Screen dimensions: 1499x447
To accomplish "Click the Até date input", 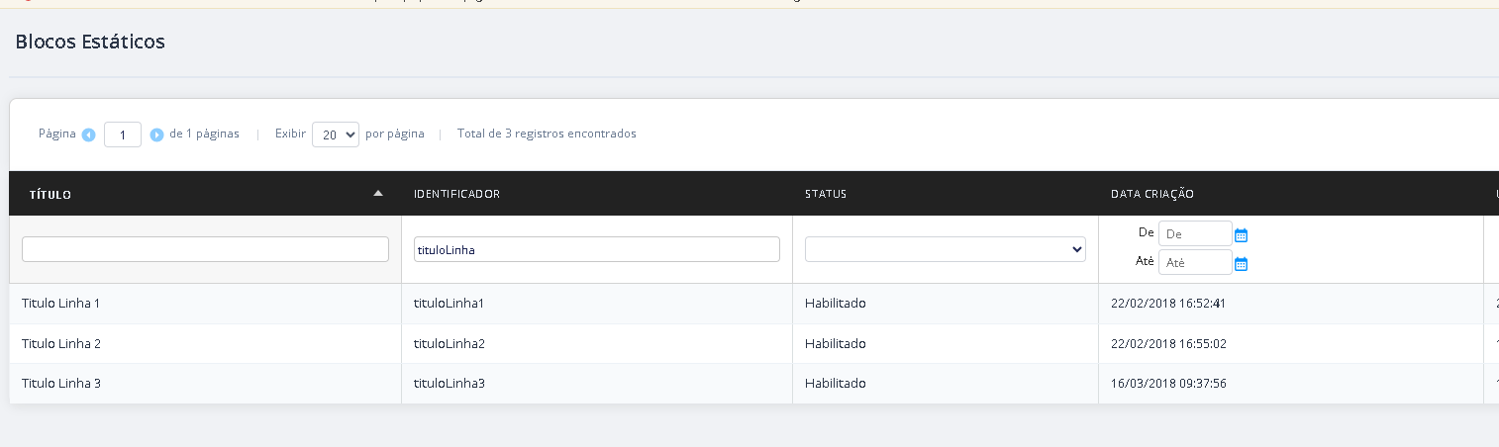I will point(1195,262).
